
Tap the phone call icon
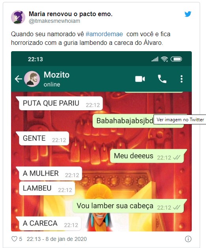coord(162,79)
